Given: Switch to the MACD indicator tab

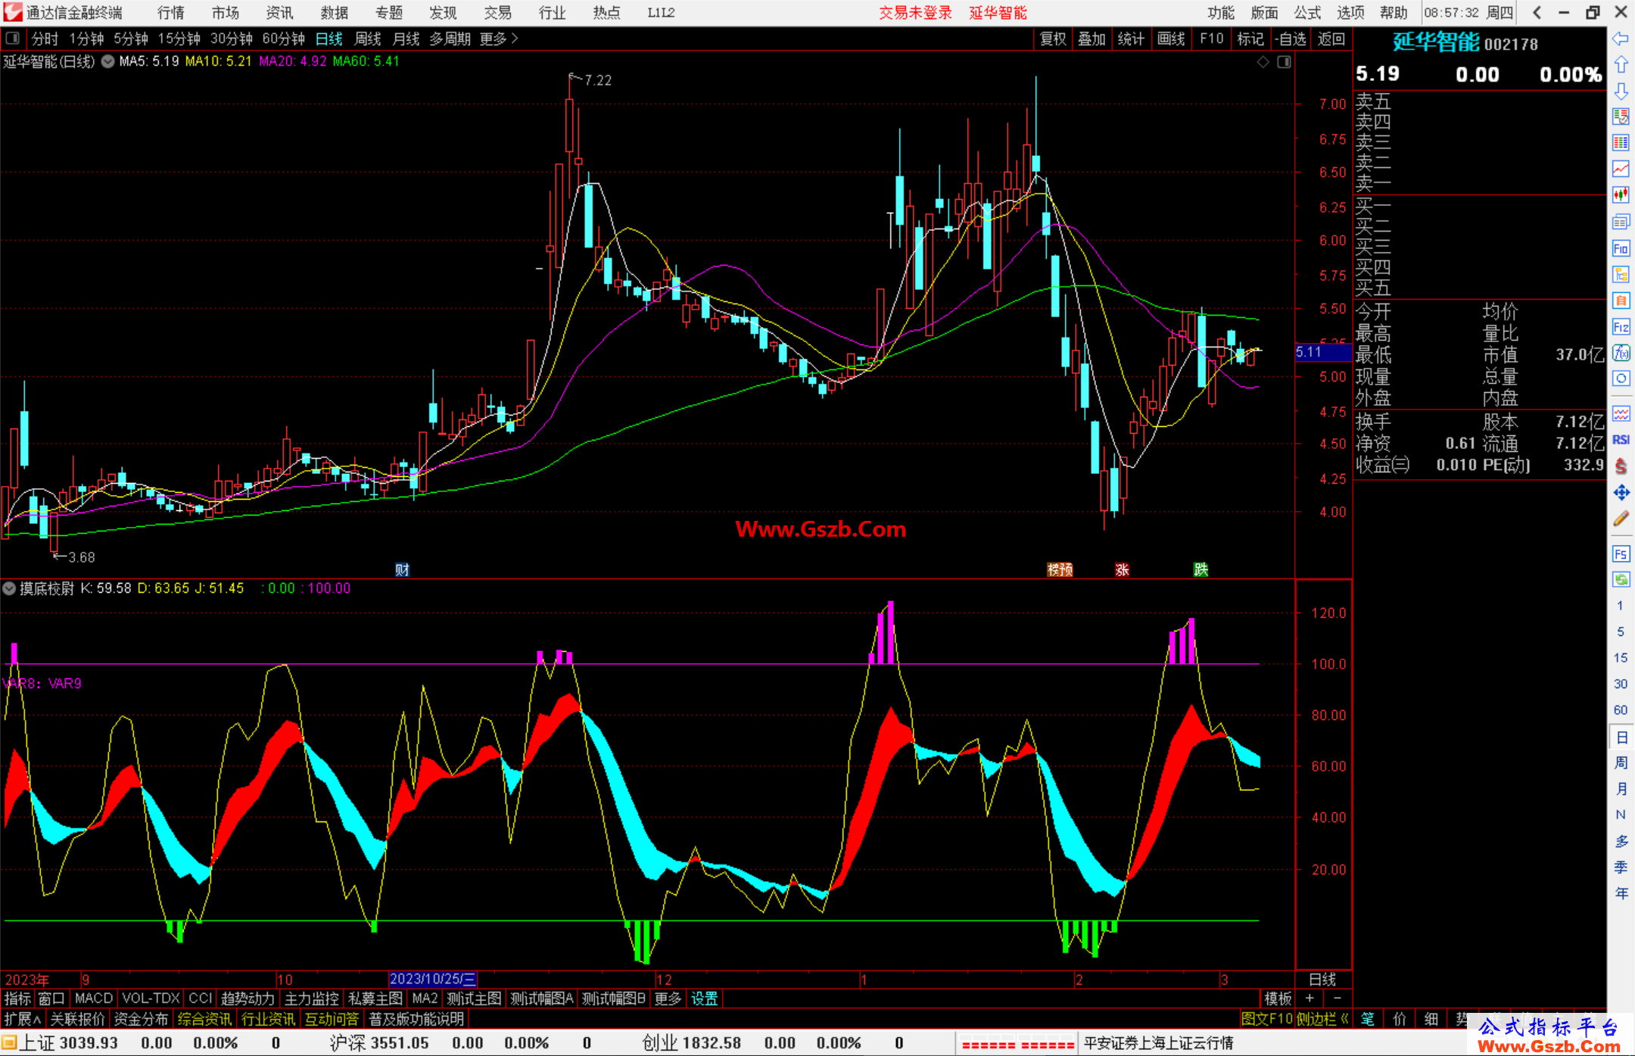Looking at the screenshot, I should pos(94,998).
